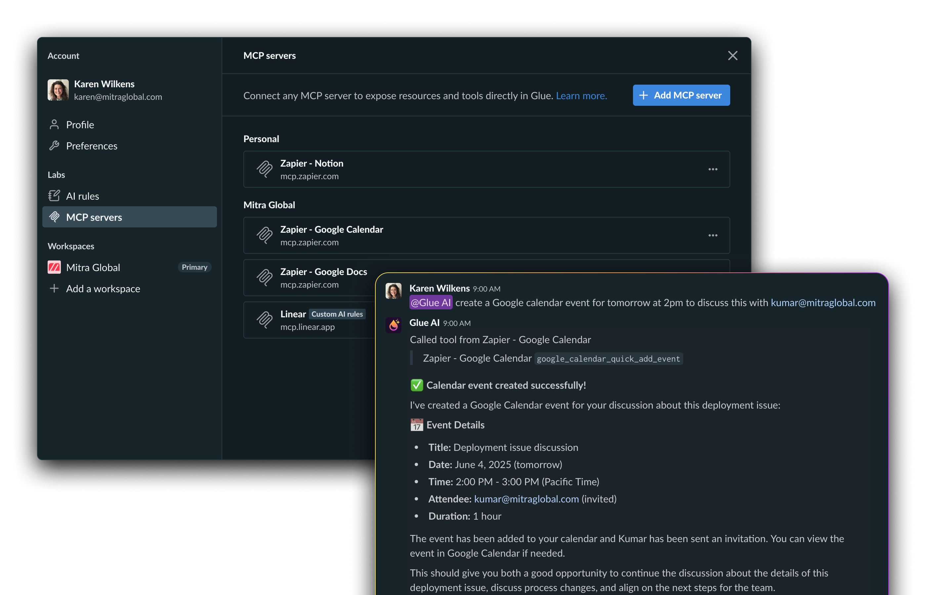Click the Profile person icon
The height and width of the screenshot is (595, 926).
coord(54,124)
